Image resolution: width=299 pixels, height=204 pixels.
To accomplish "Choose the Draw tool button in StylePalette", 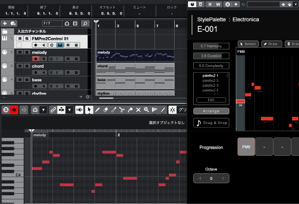I will (272, 44).
